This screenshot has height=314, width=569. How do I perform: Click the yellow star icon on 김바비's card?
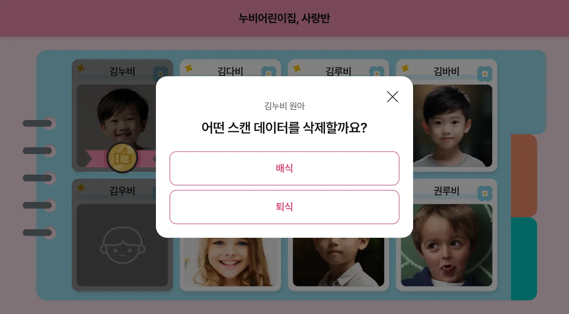(405, 69)
